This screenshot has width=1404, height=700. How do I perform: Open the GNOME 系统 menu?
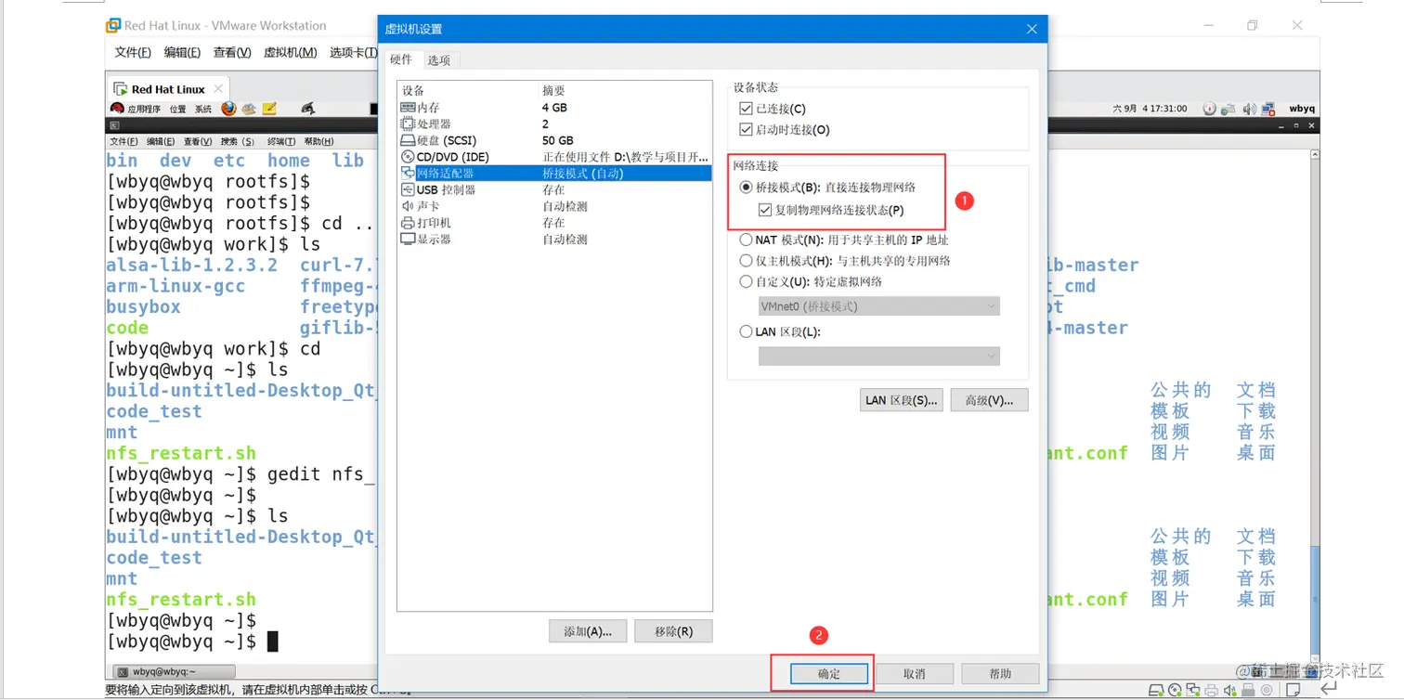pyautogui.click(x=203, y=109)
